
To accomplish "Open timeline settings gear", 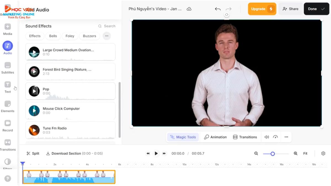I will (323, 153).
